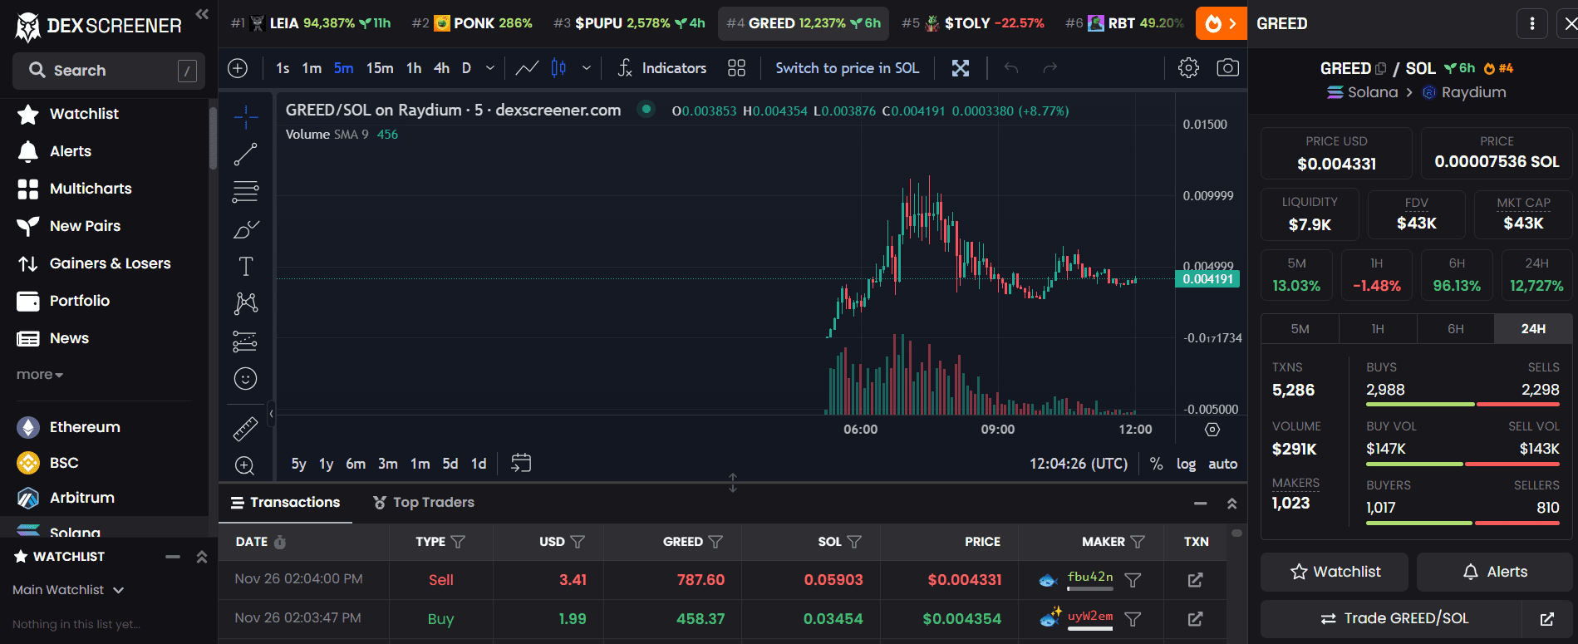Undo the last chart action
1578x644 pixels.
(1011, 68)
